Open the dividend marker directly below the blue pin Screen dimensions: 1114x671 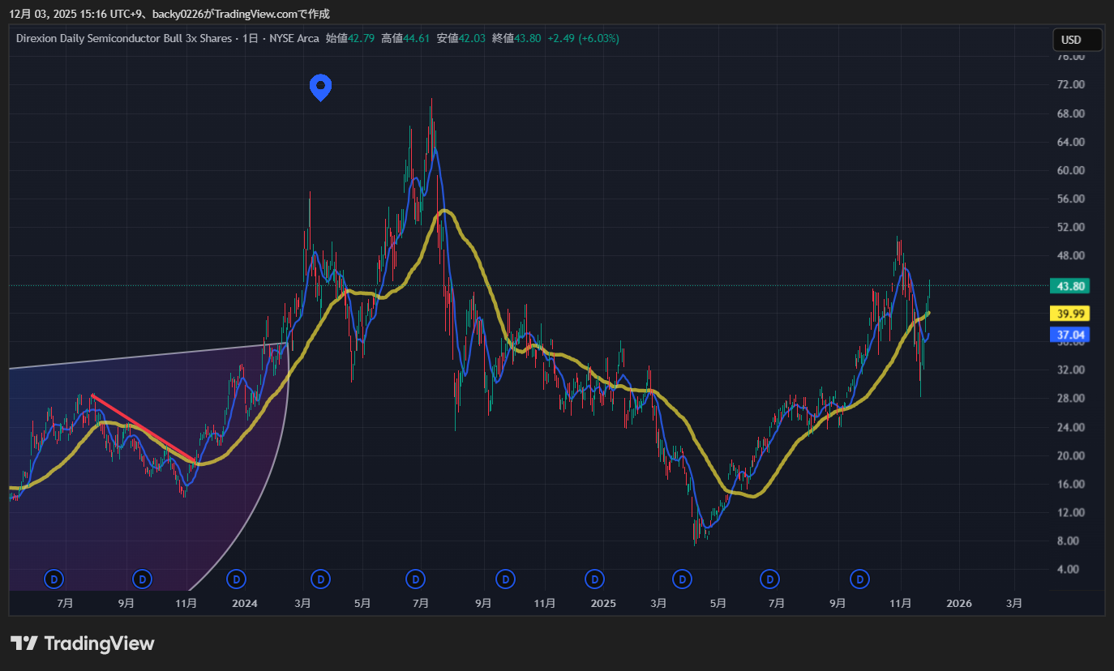point(321,579)
